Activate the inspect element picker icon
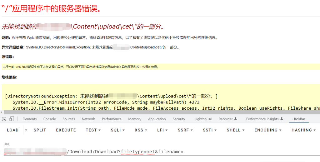This screenshot has width=320, height=162. pyautogui.click(x=4, y=119)
